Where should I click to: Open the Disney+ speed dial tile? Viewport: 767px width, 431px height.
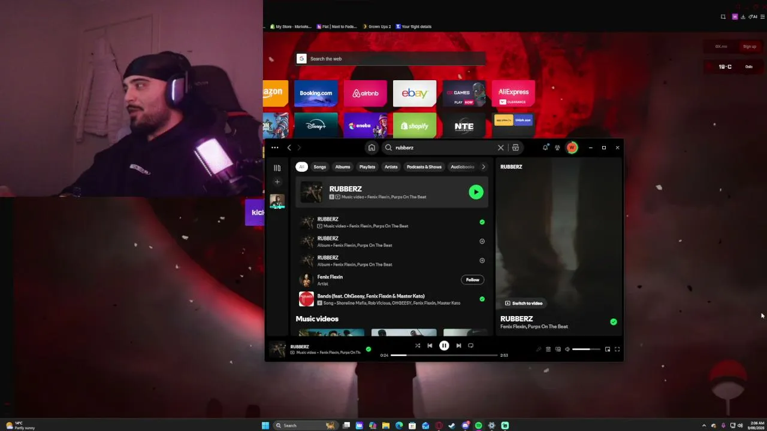click(x=316, y=126)
